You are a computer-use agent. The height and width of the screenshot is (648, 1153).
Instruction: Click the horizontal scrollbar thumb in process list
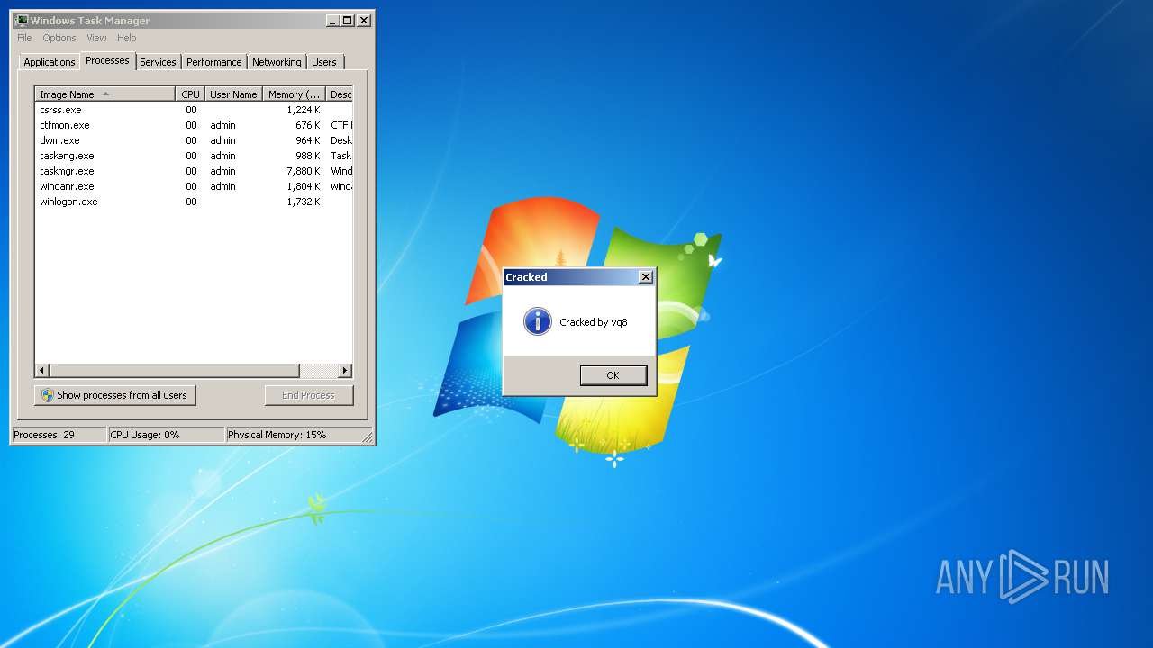tap(174, 371)
